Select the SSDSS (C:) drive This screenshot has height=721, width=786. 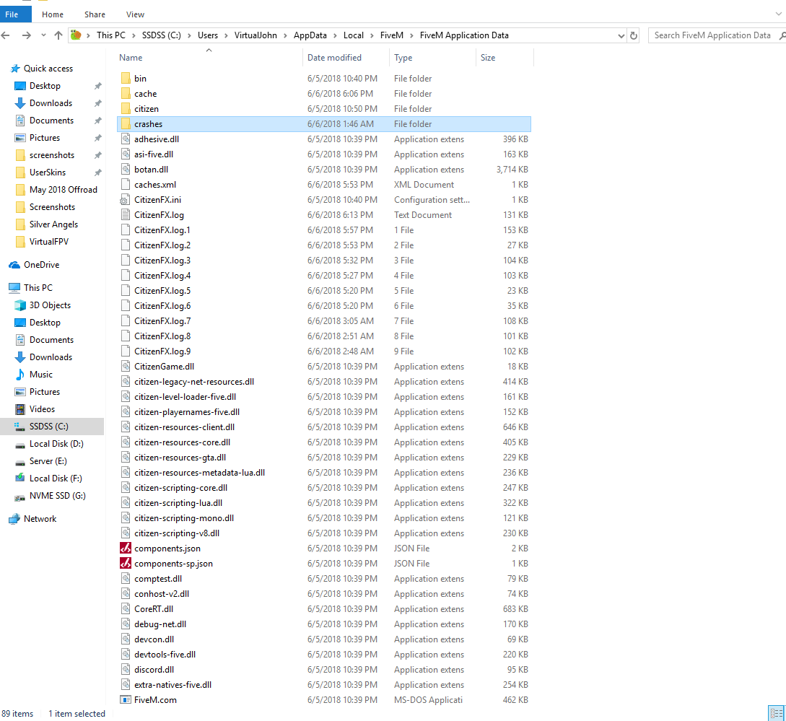coord(52,427)
